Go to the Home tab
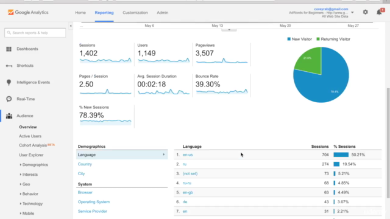 (x=80, y=13)
